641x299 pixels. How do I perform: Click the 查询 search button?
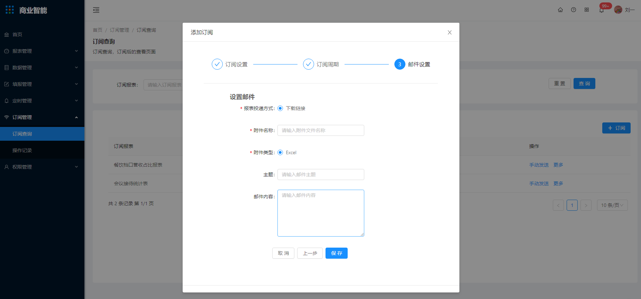(x=584, y=83)
